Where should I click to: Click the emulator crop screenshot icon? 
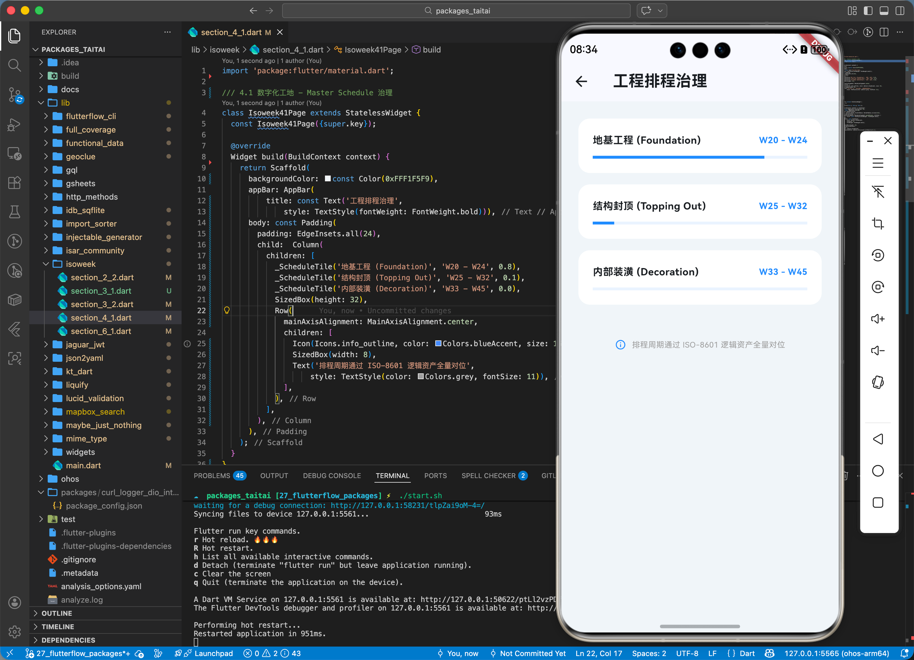point(878,223)
